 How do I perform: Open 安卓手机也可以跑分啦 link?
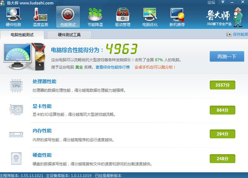(x=155, y=67)
